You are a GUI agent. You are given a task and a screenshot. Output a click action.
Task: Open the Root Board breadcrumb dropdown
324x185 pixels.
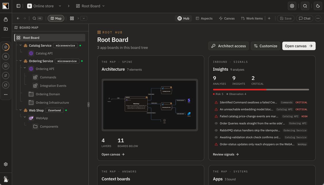coord(90,6)
